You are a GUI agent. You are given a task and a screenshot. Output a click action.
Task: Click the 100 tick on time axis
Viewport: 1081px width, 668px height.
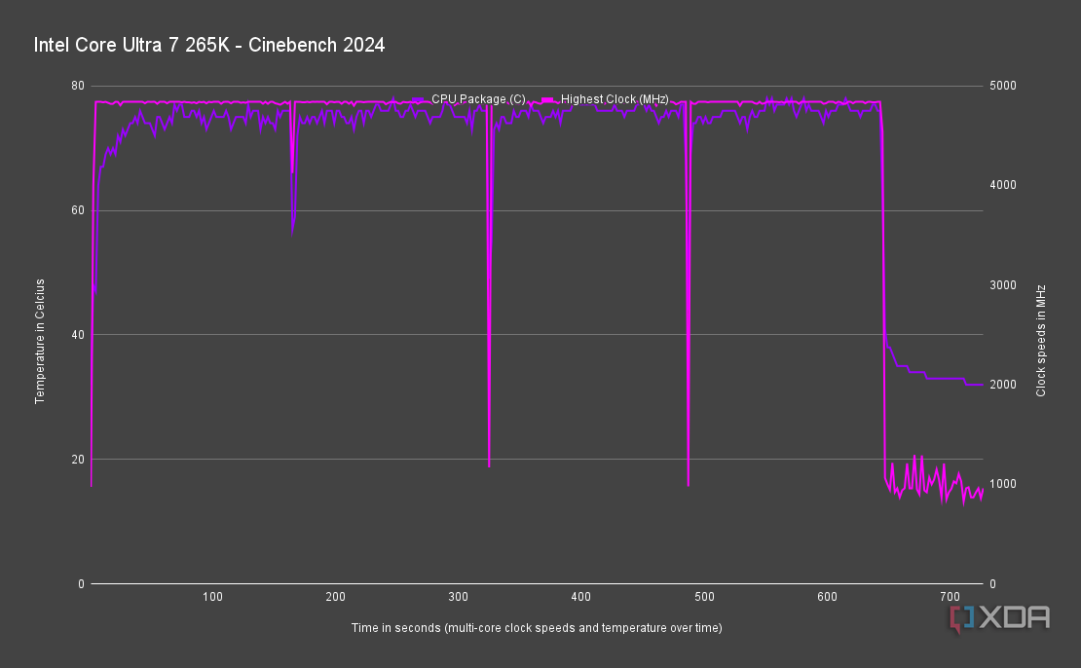[x=212, y=597]
